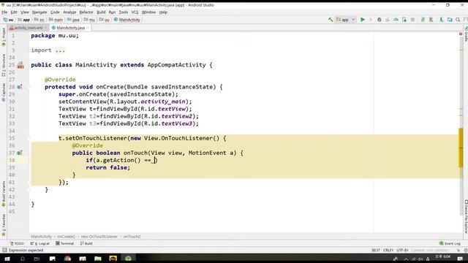Open the Windows Start menu
468x263 pixels.
tap(7, 259)
